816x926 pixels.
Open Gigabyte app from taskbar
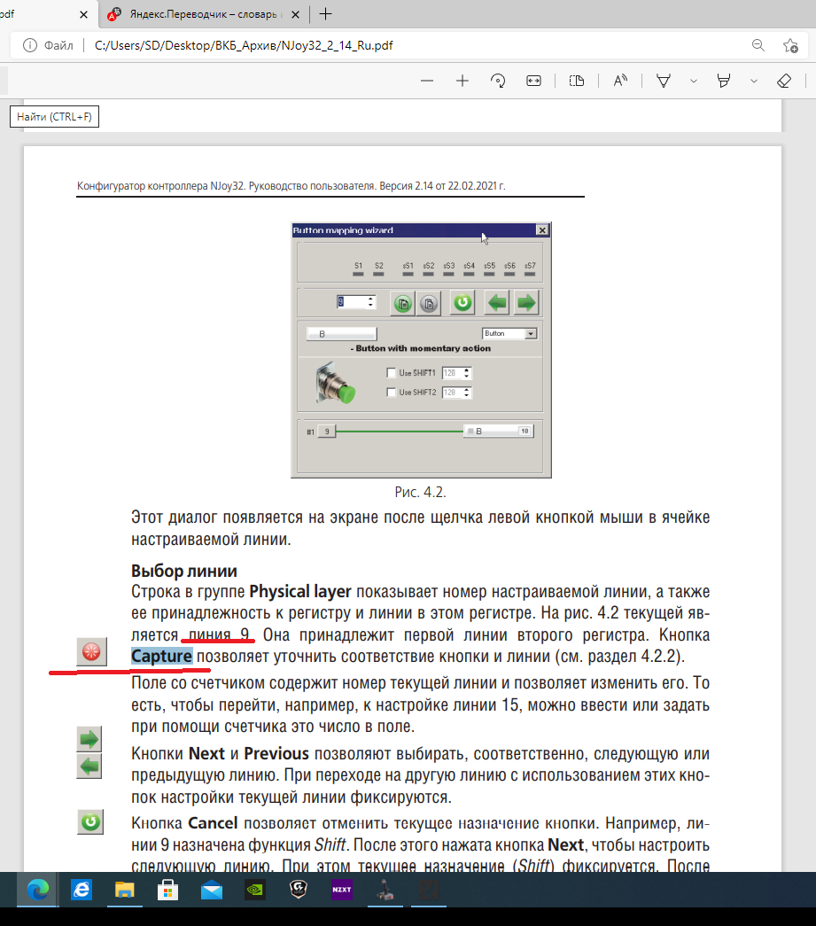299,890
